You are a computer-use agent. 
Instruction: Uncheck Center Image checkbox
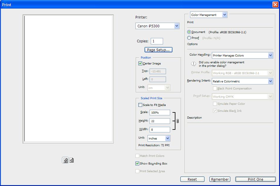tap(140, 64)
